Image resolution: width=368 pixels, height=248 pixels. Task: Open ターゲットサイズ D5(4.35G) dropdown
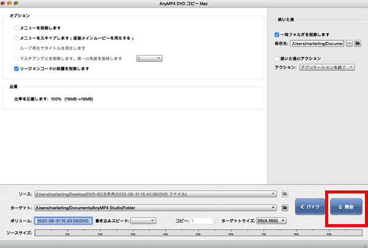click(271, 221)
